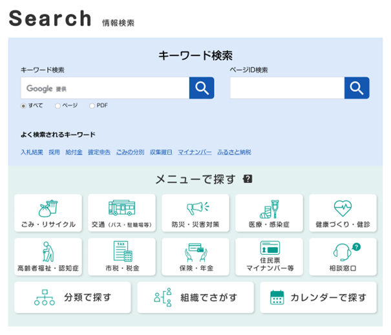
Task: Click the 保険・年金 menu label
Action: click(x=196, y=268)
